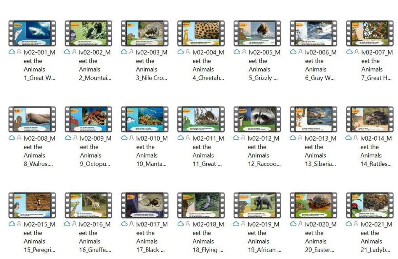Image resolution: width=398 pixels, height=259 pixels.
Task: Select the Walrus video thumbnail
Action: coord(32,119)
